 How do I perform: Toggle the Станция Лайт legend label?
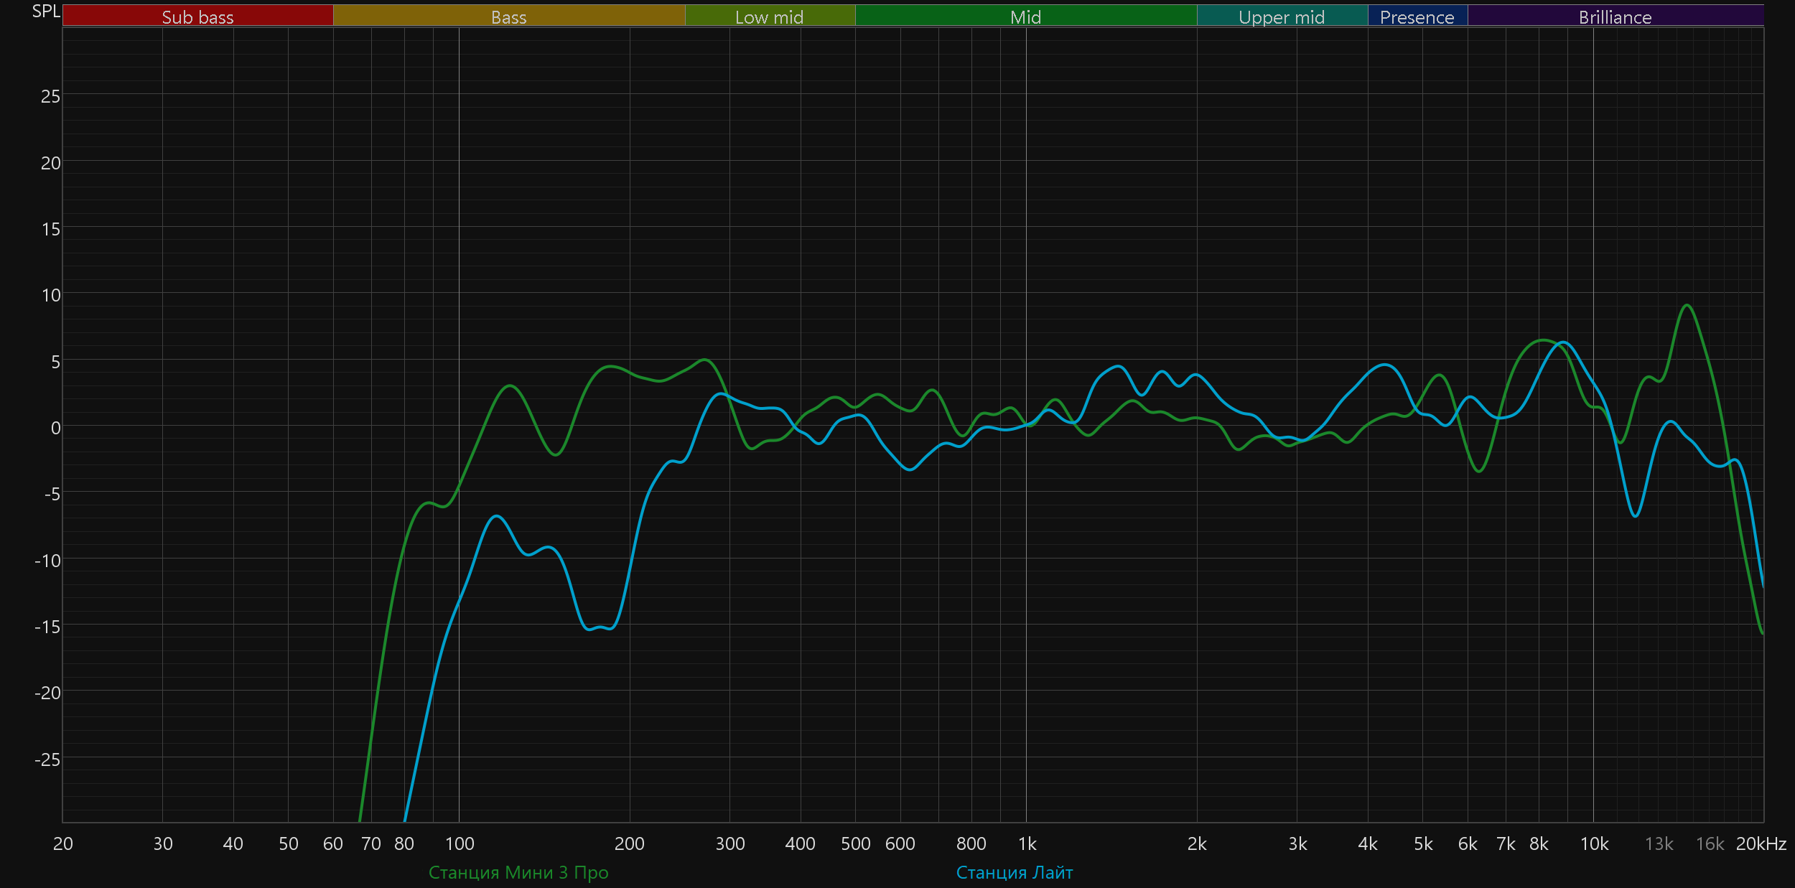(1014, 872)
